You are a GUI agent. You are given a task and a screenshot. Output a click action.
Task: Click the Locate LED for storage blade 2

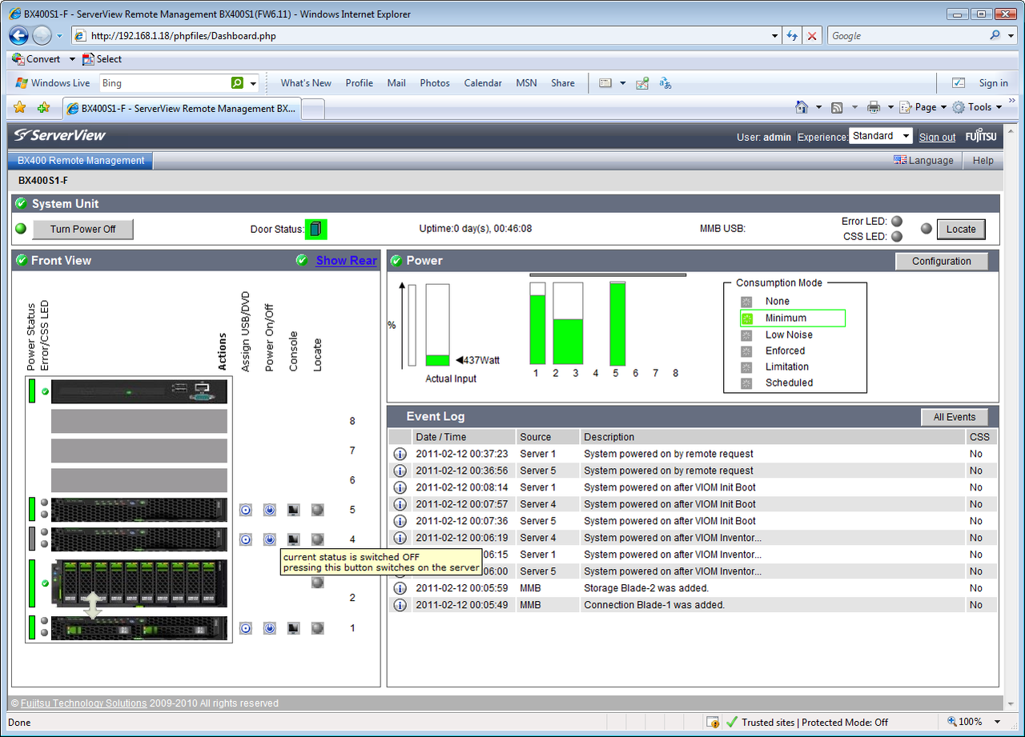tap(318, 583)
